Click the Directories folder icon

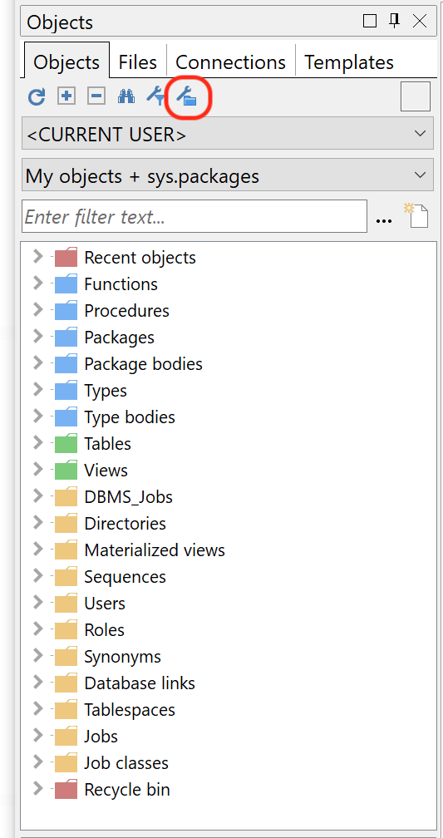[x=66, y=524]
